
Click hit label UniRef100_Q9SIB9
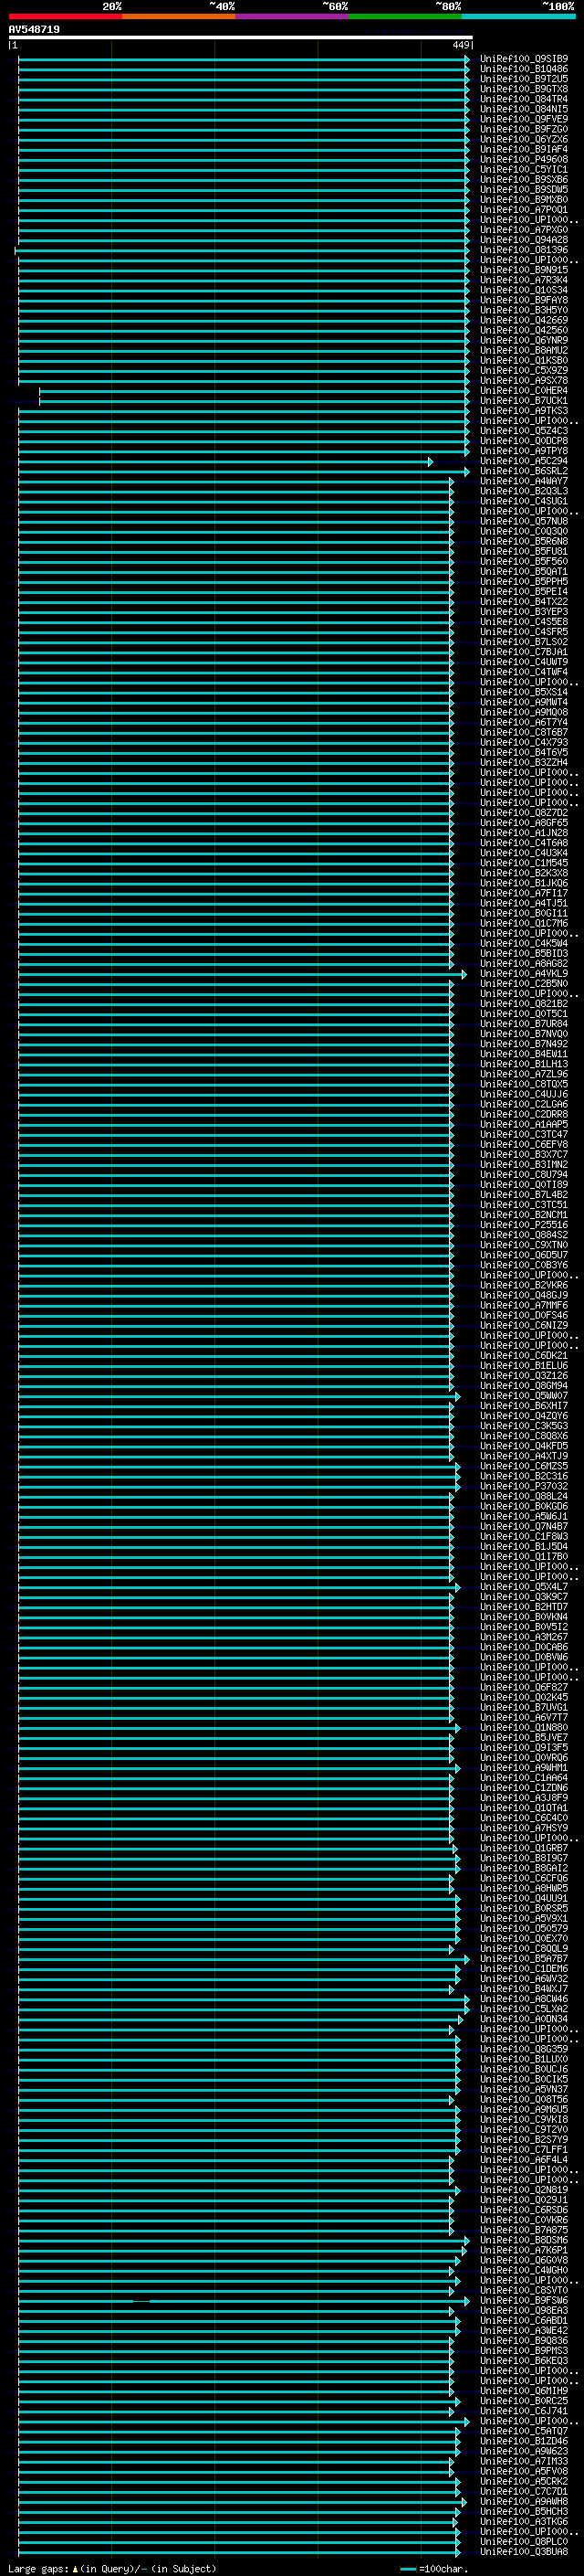point(524,59)
